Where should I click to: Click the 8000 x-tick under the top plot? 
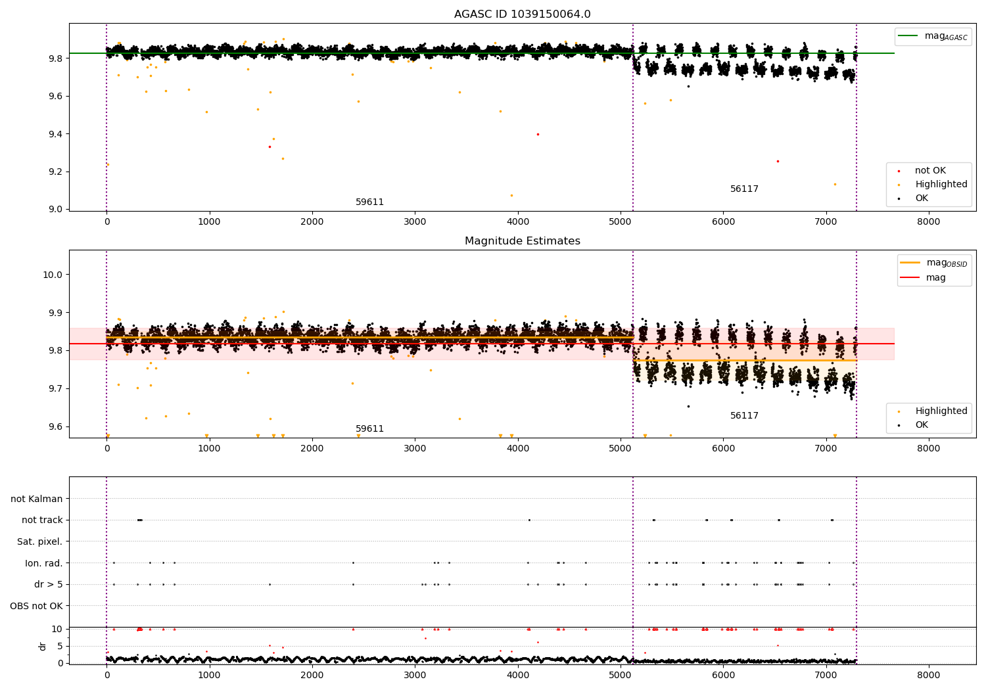(x=929, y=222)
